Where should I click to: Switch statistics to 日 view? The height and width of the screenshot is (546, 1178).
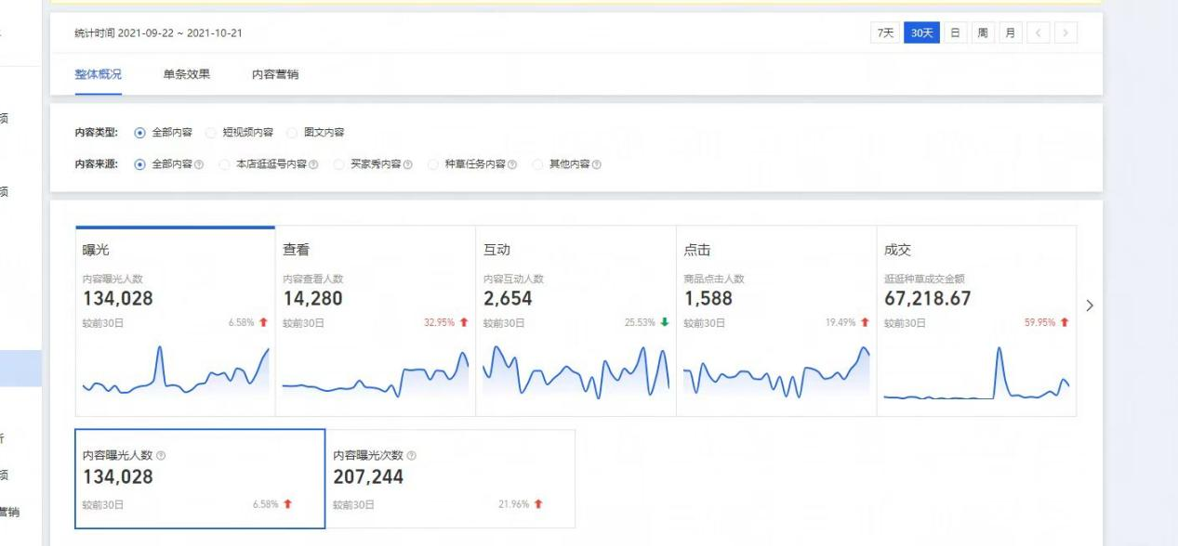955,33
